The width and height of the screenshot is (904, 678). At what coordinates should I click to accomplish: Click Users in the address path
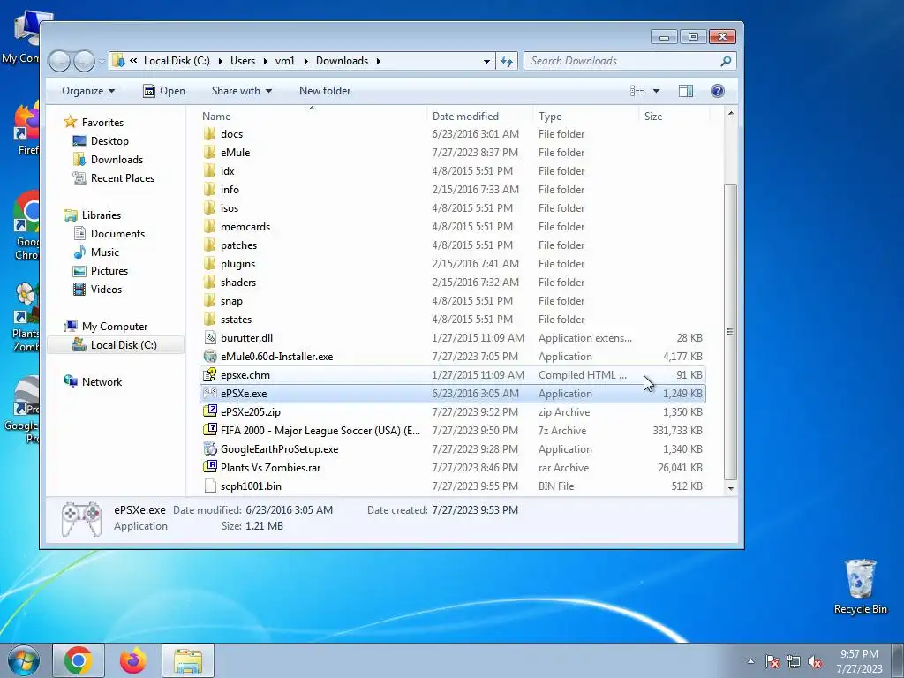click(x=243, y=61)
